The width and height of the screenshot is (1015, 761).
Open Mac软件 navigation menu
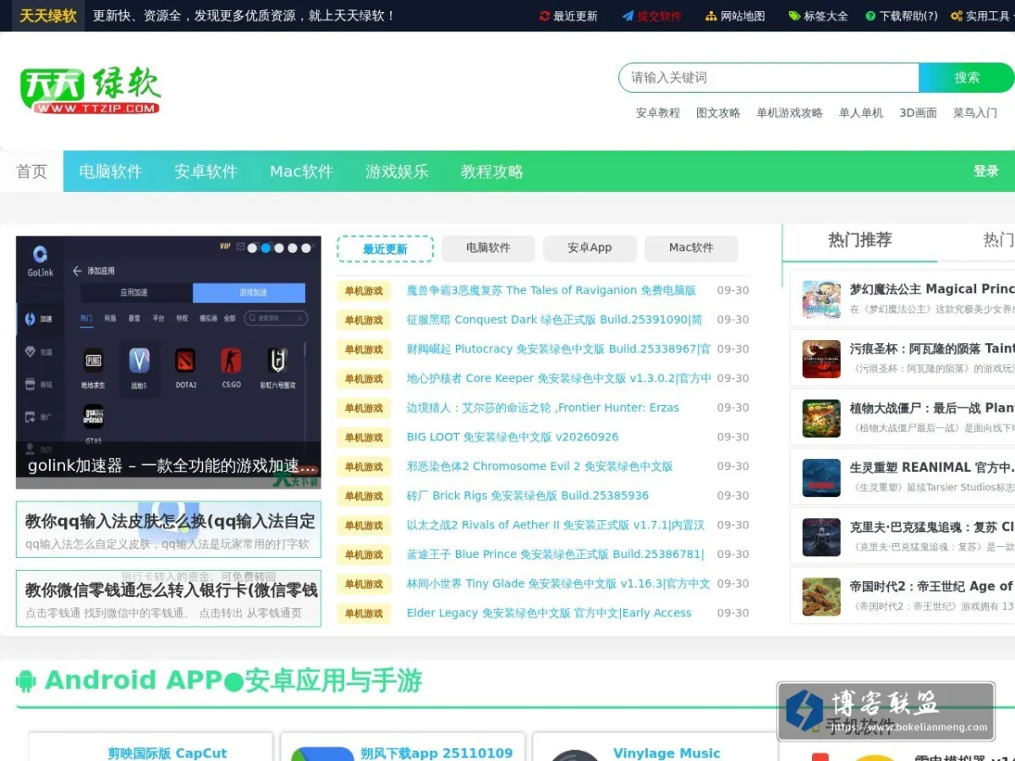pos(301,172)
